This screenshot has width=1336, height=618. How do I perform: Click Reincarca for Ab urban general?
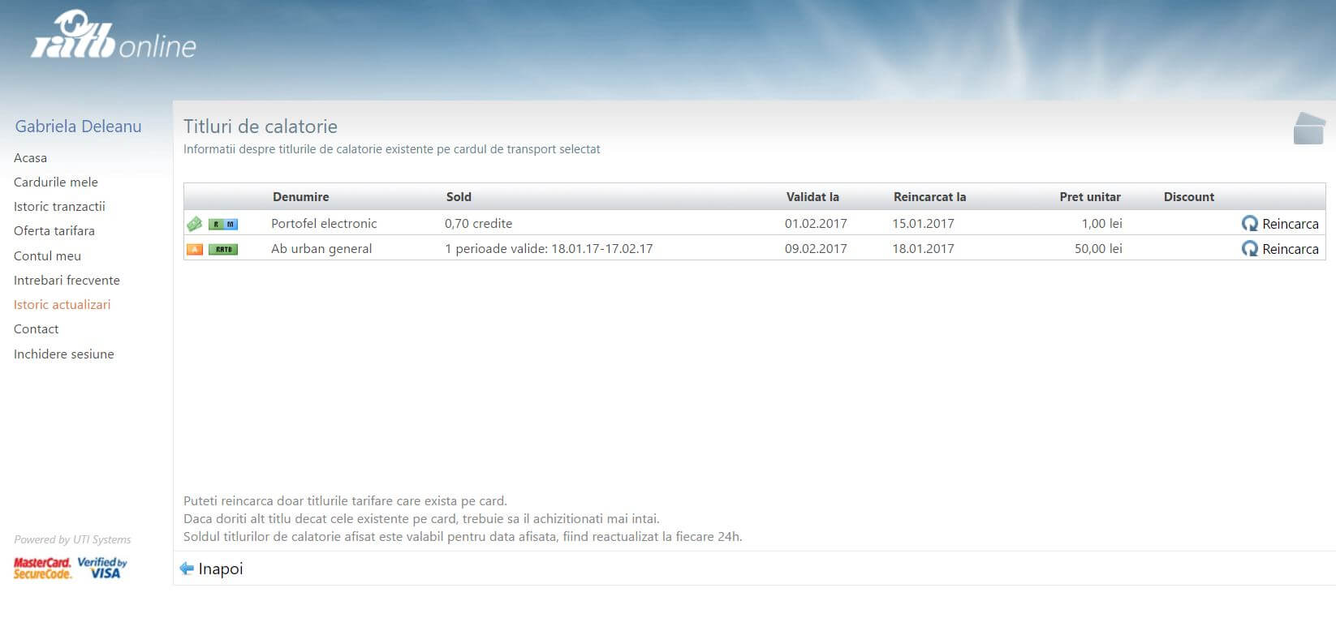[1290, 249]
